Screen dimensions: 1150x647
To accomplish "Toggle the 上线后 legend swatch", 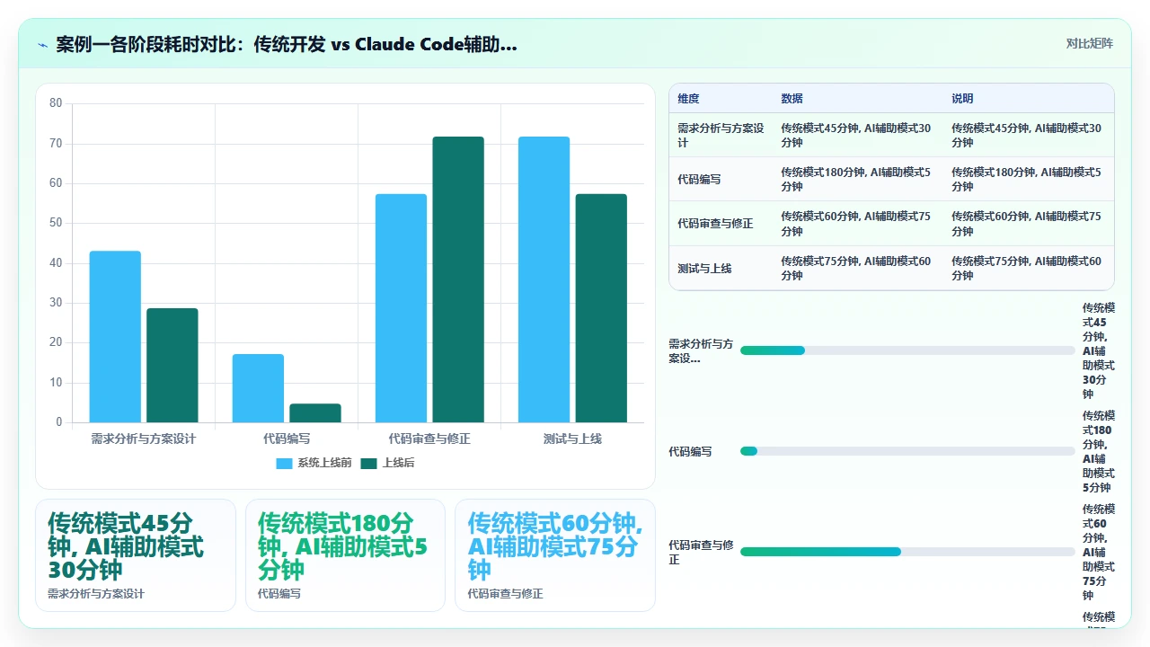I will coord(369,464).
